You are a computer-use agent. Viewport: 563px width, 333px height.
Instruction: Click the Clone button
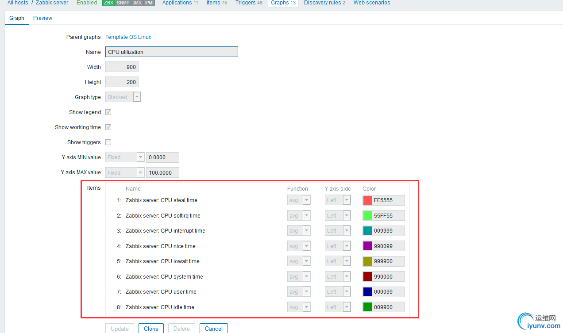tap(151, 329)
